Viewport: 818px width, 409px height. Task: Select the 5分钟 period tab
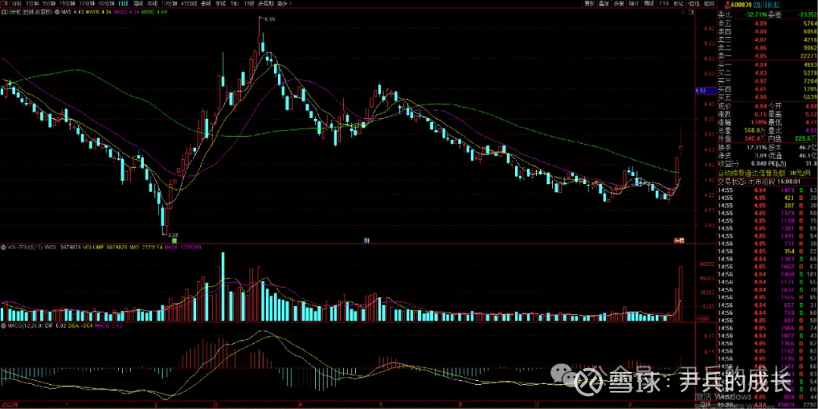[49, 4]
